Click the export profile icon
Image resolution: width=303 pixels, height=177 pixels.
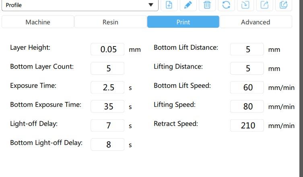tap(264, 5)
